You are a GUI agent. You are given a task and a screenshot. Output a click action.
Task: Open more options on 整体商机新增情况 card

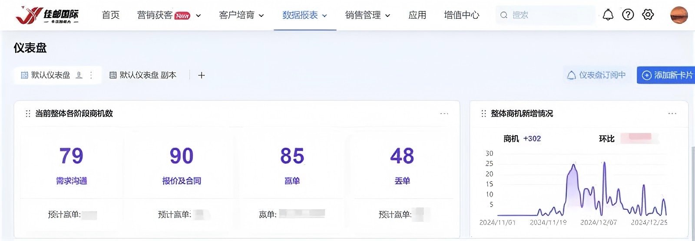(x=672, y=114)
